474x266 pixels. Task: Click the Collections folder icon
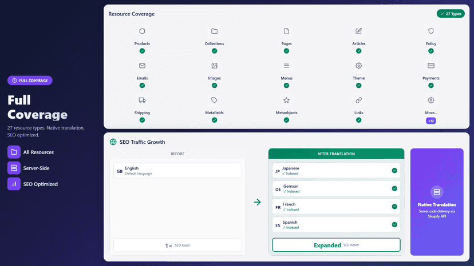tap(214, 31)
